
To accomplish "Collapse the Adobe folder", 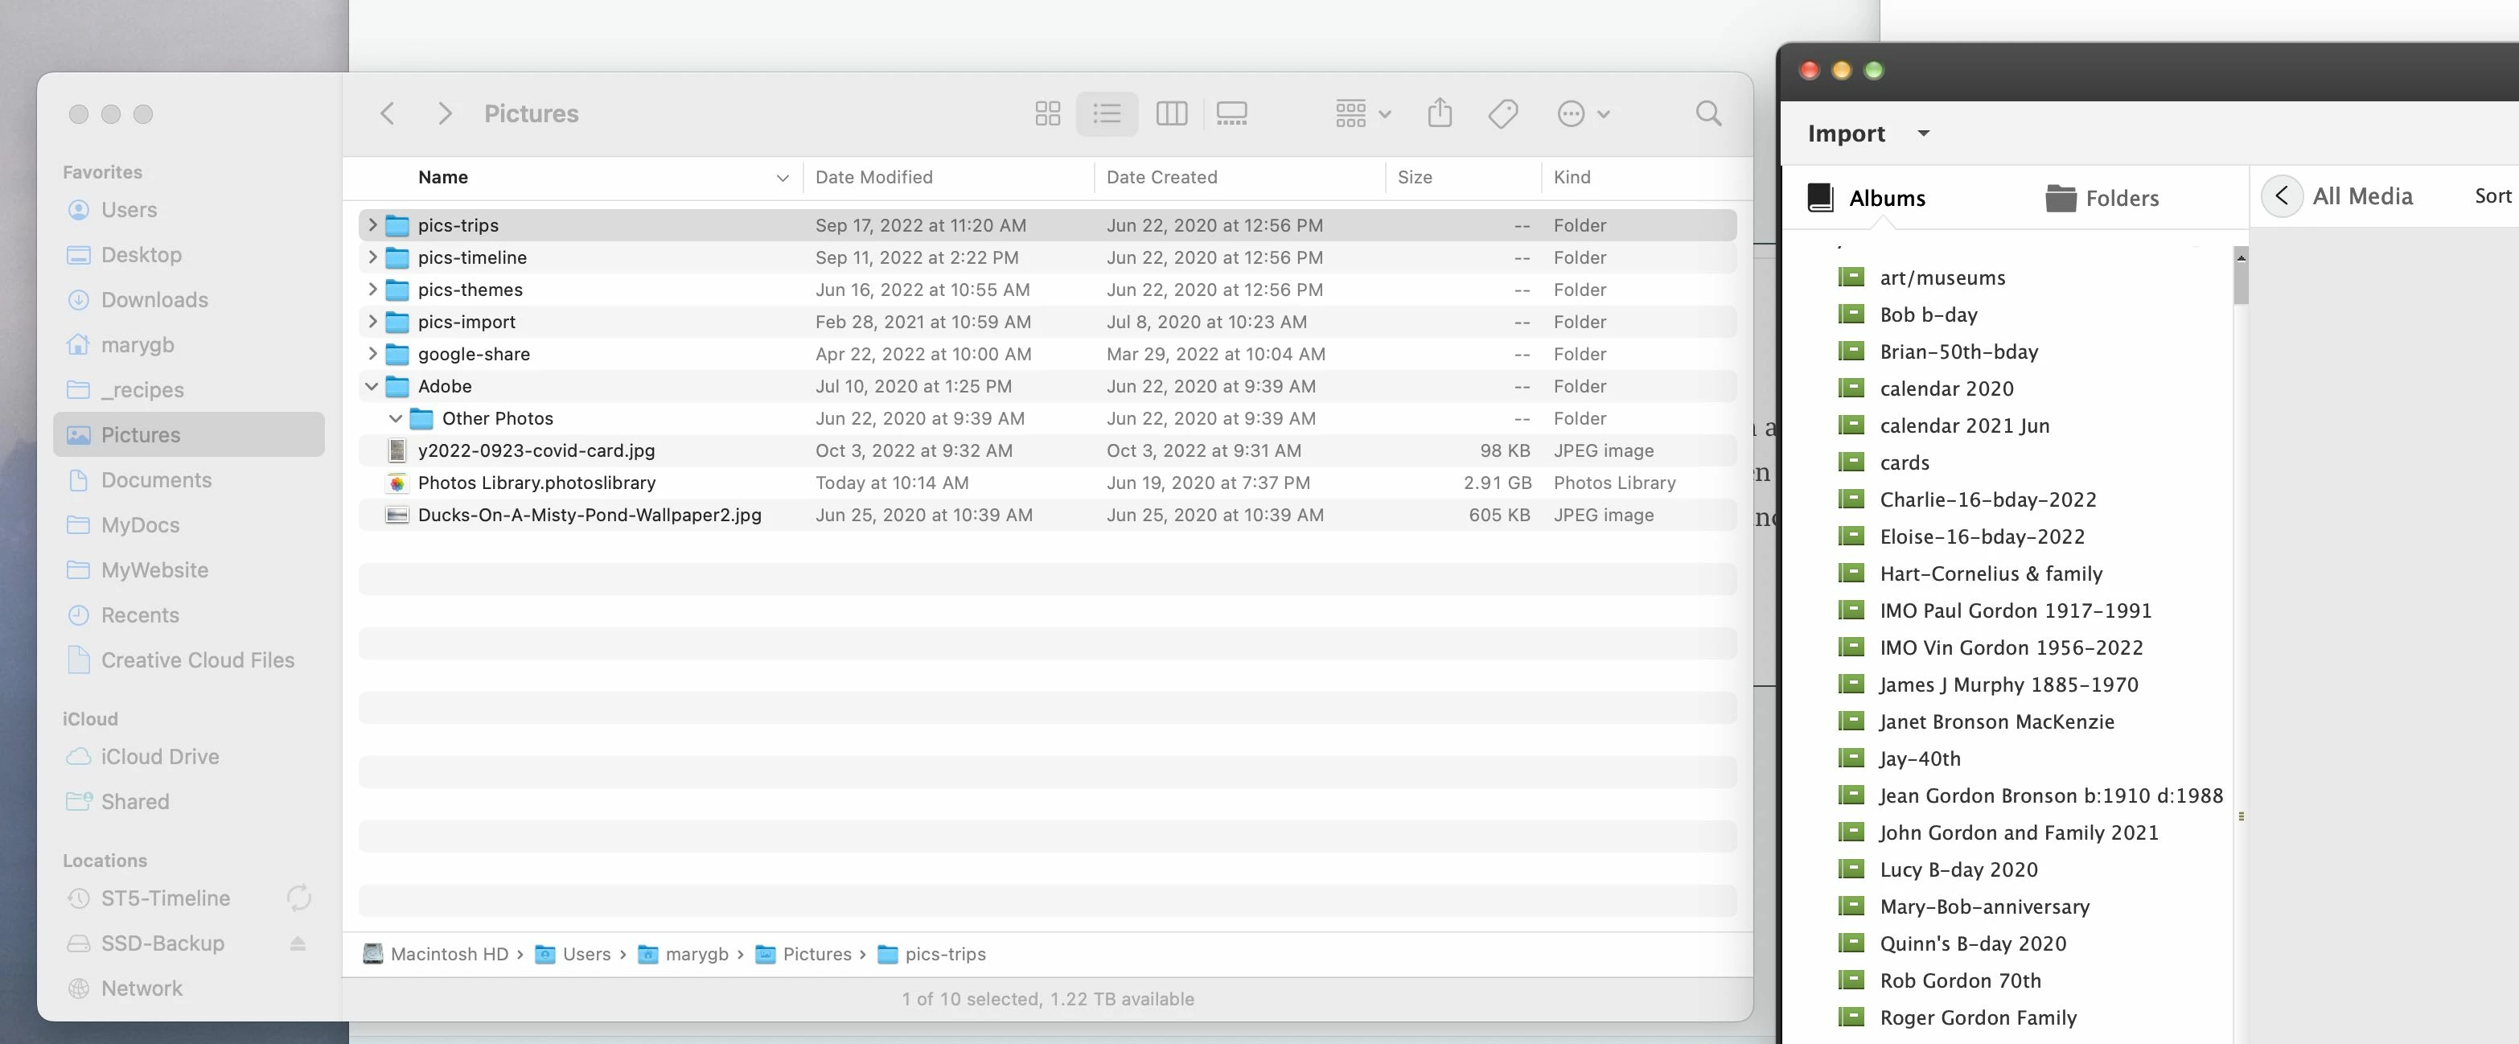I will click(x=372, y=386).
